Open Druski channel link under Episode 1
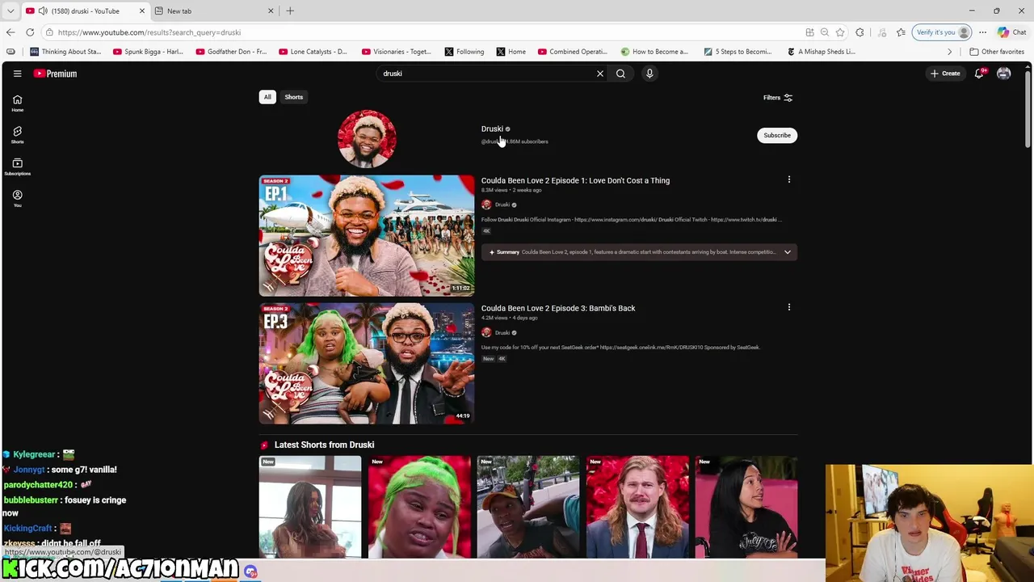Viewport: 1034px width, 582px height. (502, 205)
